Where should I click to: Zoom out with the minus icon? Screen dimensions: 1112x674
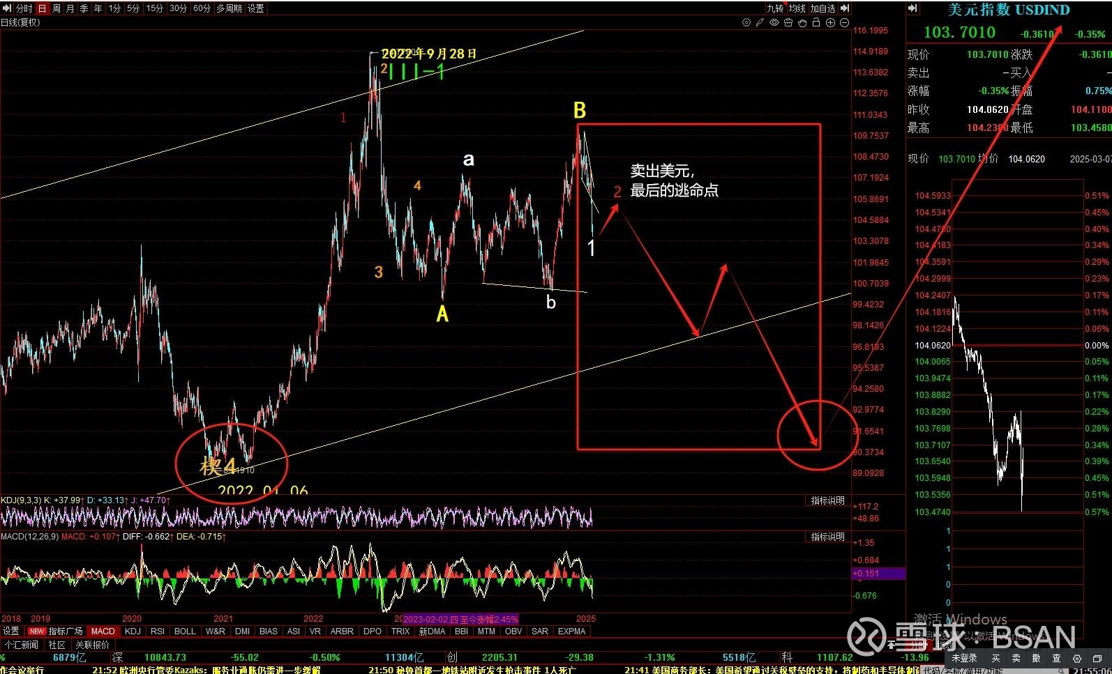pos(844,23)
